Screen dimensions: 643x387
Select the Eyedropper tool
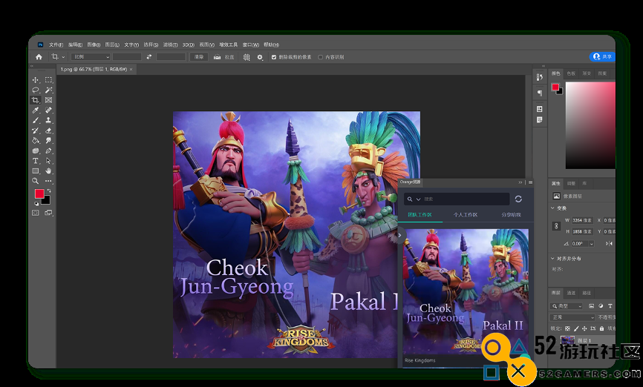coord(36,110)
